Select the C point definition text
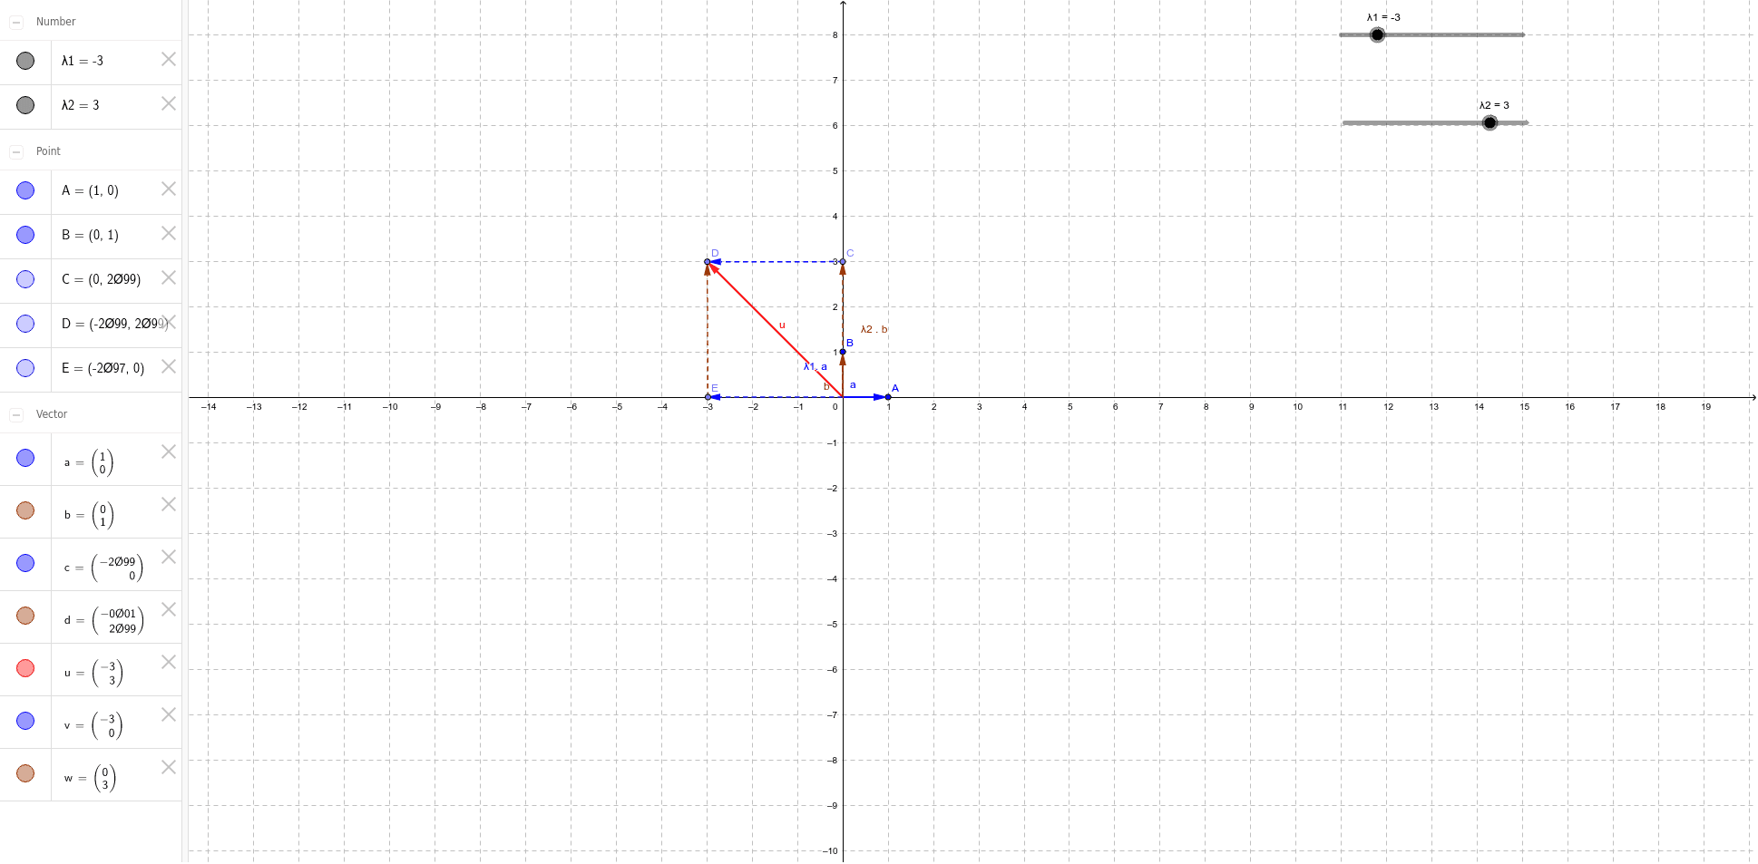The height and width of the screenshot is (864, 1758). (102, 279)
